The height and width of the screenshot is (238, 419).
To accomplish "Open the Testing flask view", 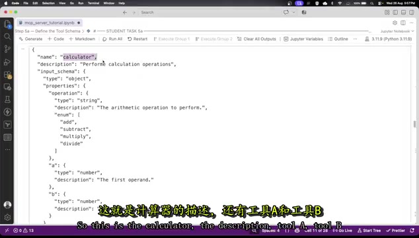I will tap(7, 99).
